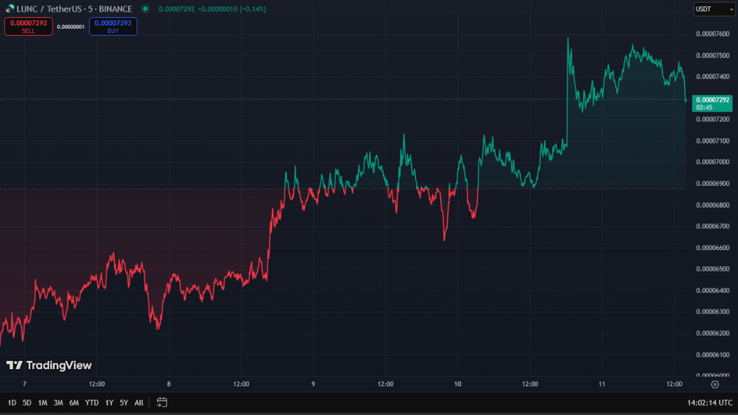Open the USDT currency dropdown

[714, 9]
